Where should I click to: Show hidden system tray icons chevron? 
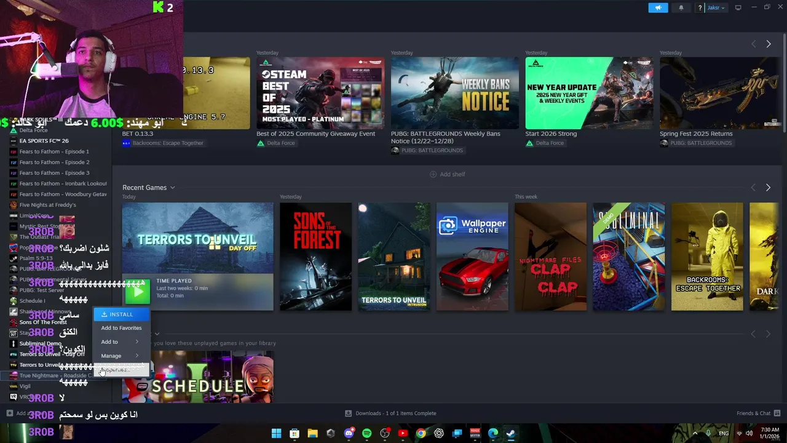click(x=695, y=433)
